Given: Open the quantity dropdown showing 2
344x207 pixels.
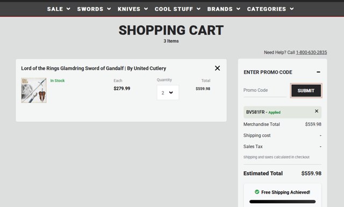Looking at the screenshot, I should pyautogui.click(x=168, y=93).
